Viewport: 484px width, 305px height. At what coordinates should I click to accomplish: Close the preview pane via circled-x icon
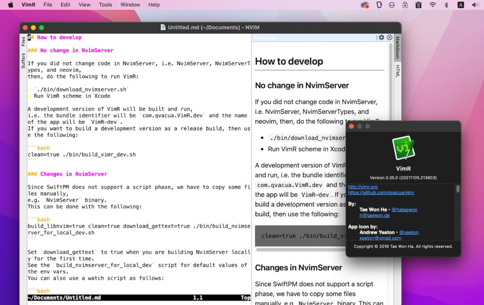click(389, 37)
